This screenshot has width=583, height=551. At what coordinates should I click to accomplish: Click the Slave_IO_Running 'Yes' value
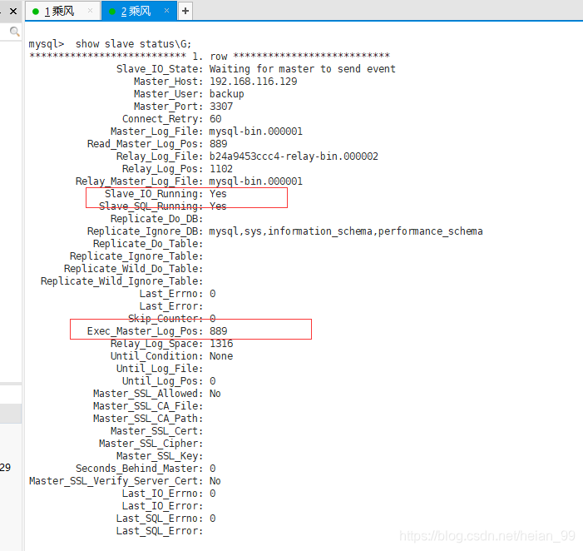[x=218, y=194]
